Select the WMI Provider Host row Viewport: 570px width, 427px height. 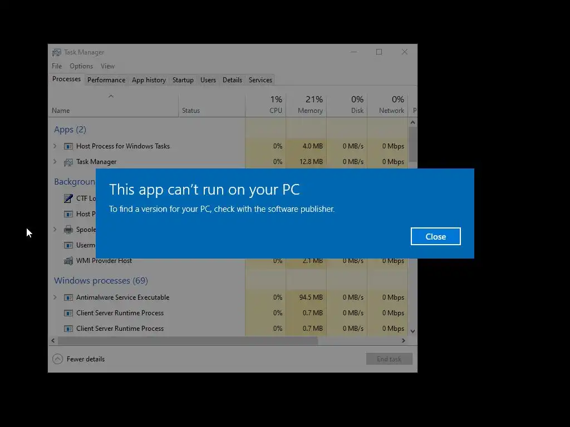tap(228, 261)
